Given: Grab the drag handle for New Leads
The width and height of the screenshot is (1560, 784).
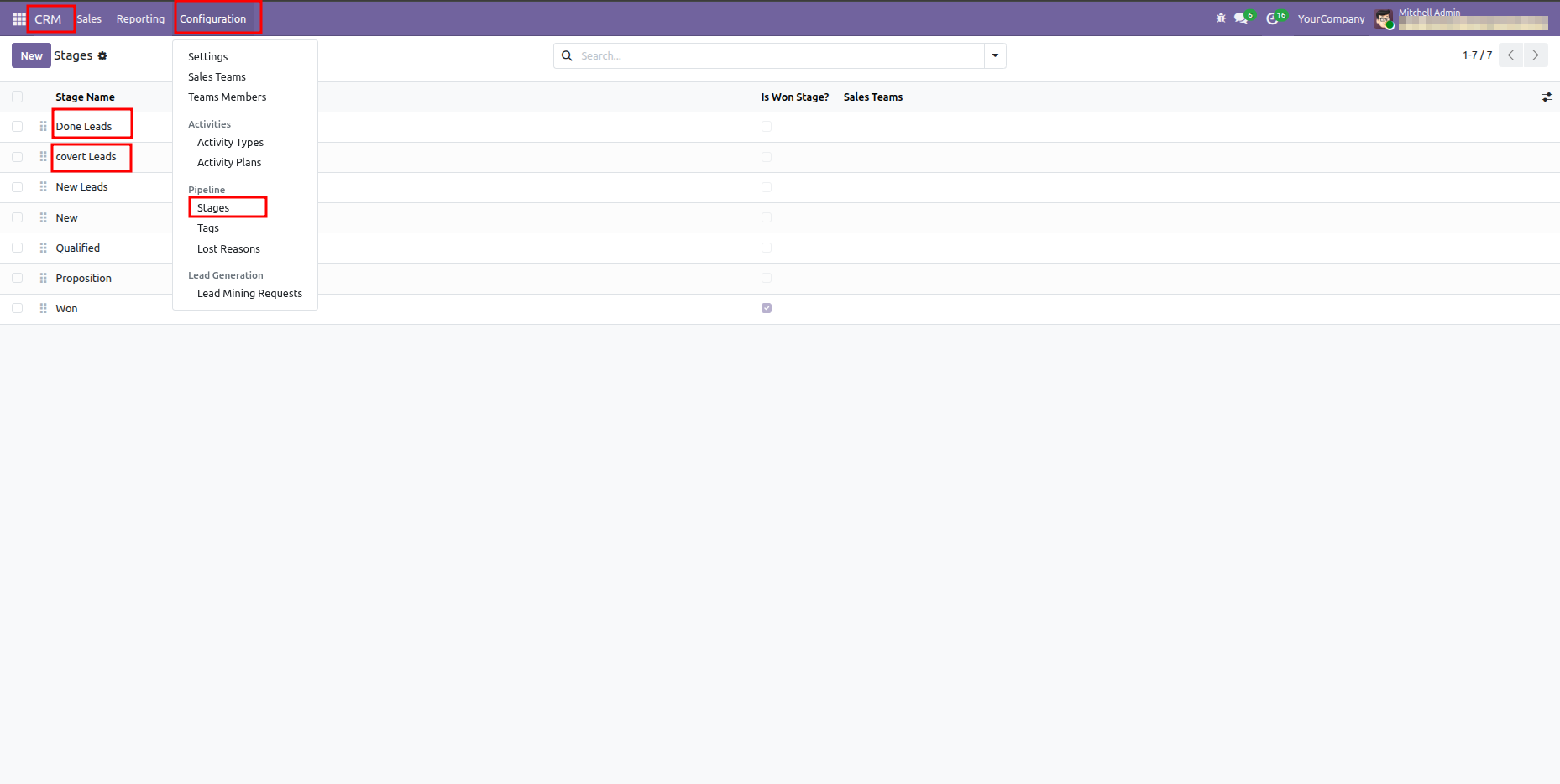Looking at the screenshot, I should pos(43,187).
